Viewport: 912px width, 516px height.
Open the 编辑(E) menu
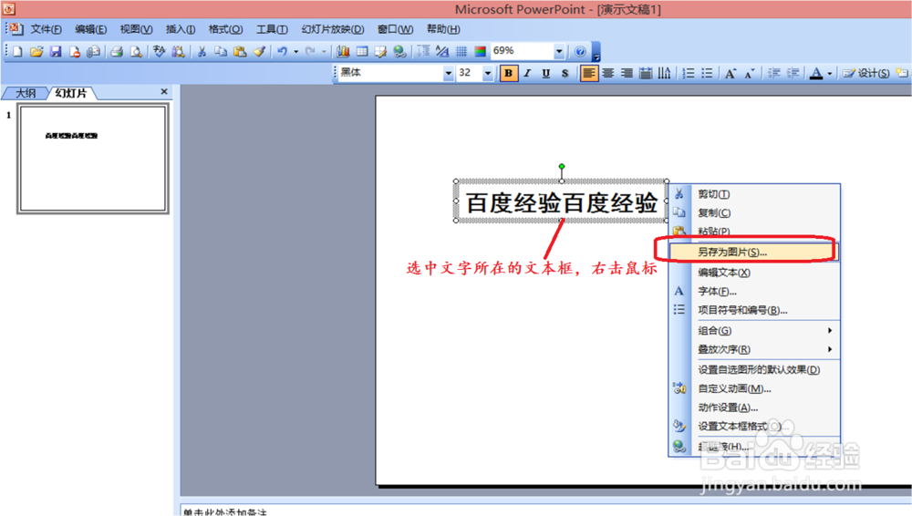coord(90,29)
